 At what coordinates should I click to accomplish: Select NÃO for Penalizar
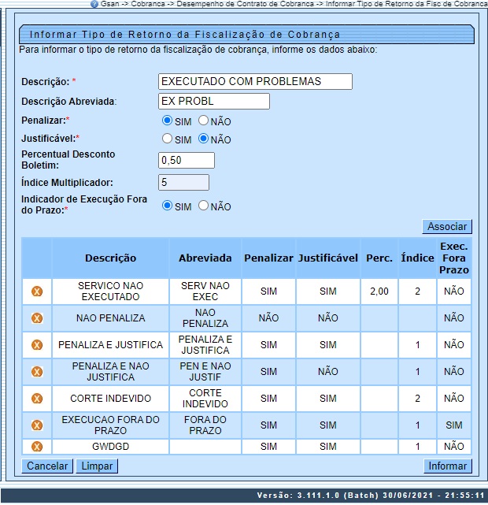pos(203,121)
